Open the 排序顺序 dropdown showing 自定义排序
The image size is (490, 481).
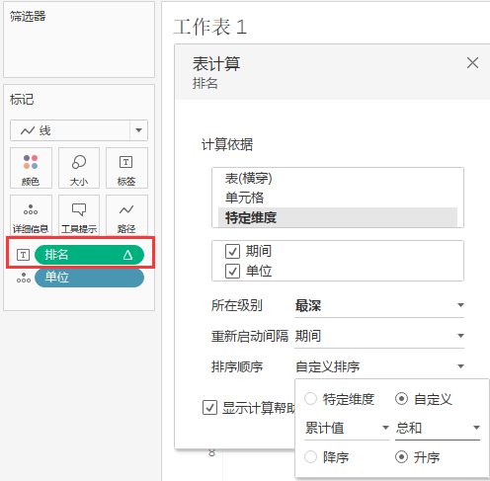[x=379, y=366]
